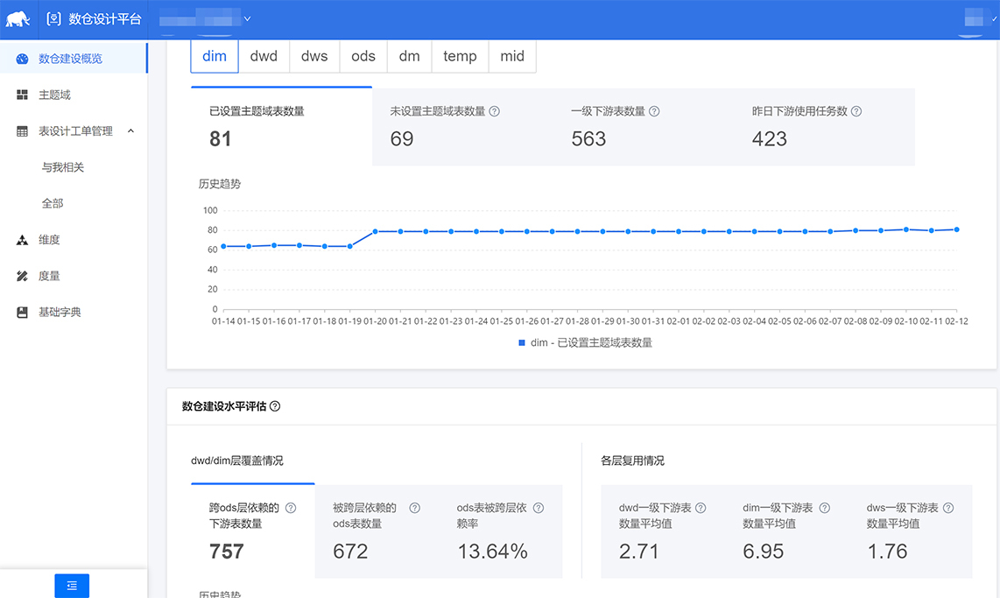Toggle dim series in chart legend
This screenshot has height=598, width=1000.
(585, 343)
